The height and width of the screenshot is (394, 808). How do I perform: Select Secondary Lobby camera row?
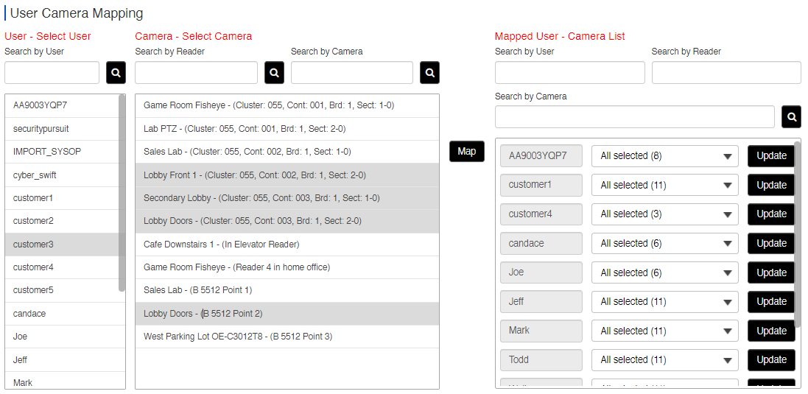pos(287,198)
